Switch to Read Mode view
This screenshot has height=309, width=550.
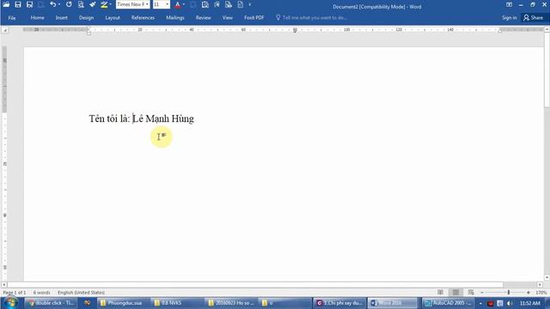coord(441,292)
